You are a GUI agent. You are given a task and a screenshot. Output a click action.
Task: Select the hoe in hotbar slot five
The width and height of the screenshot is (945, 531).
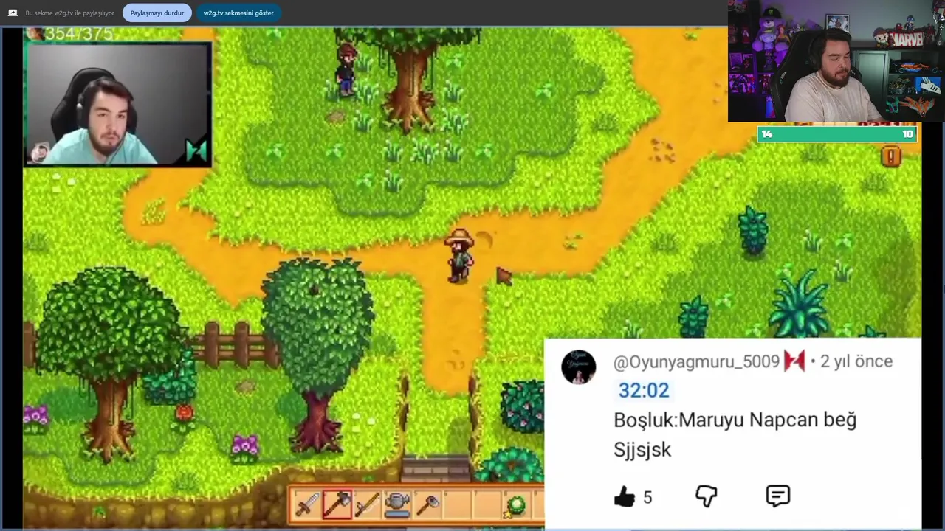pyautogui.click(x=427, y=504)
